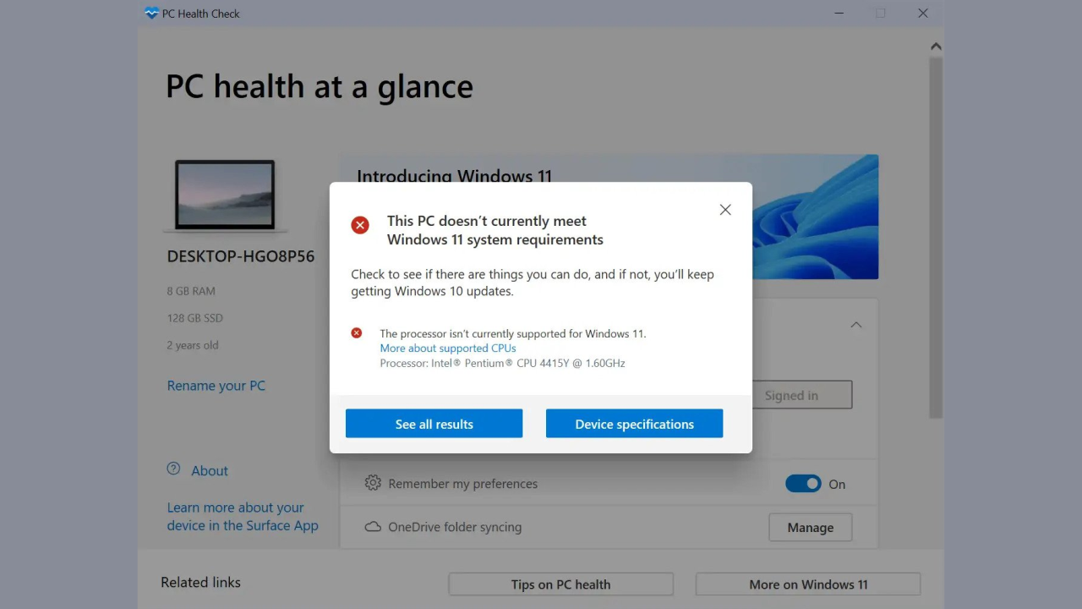
Task: Open Learn more about your device in Surface App
Action: 243,517
